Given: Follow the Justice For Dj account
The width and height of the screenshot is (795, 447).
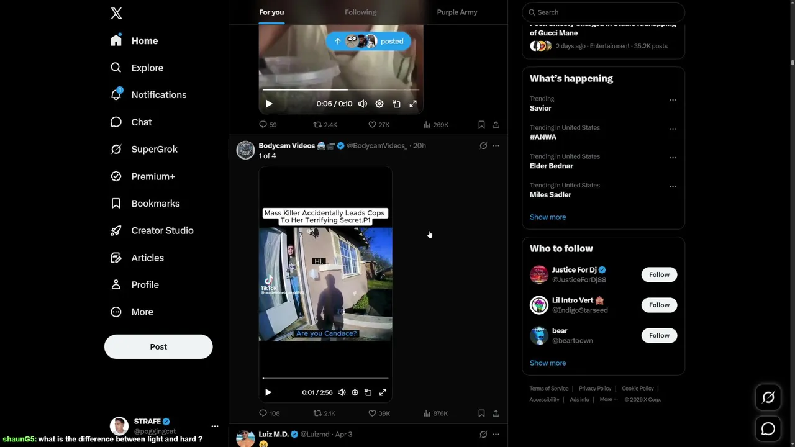Looking at the screenshot, I should pos(659,275).
